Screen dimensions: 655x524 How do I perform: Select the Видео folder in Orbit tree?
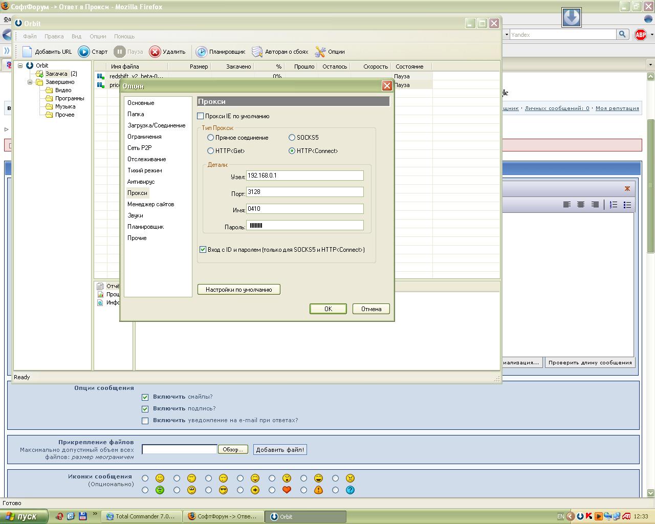pyautogui.click(x=63, y=90)
